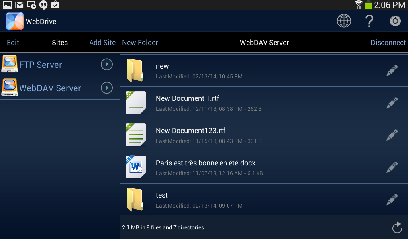Tap pencil icon for New Document 1.rtf
The image size is (408, 239).
coord(392,103)
